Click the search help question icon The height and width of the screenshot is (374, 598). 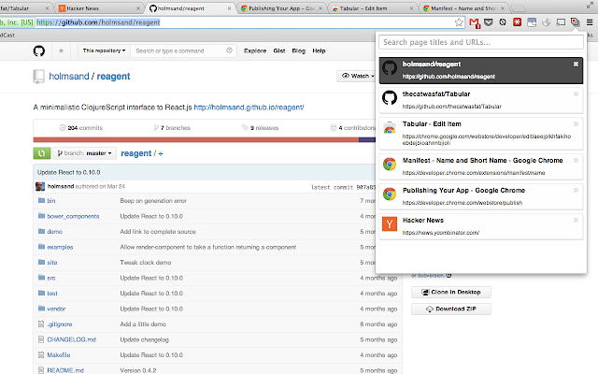[229, 50]
